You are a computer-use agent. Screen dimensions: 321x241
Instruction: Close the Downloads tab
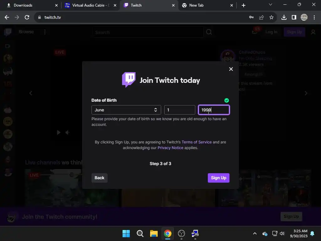click(x=56, y=5)
